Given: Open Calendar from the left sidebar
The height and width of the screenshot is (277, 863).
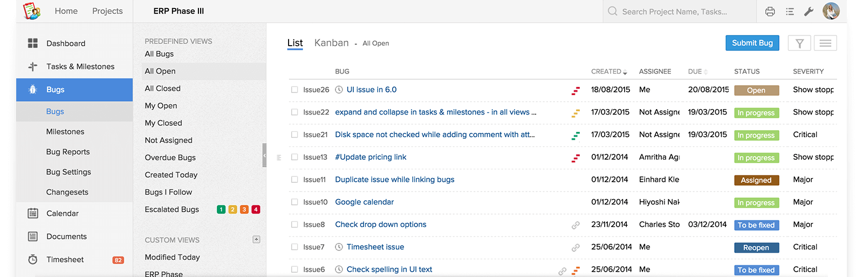Looking at the screenshot, I should point(63,214).
